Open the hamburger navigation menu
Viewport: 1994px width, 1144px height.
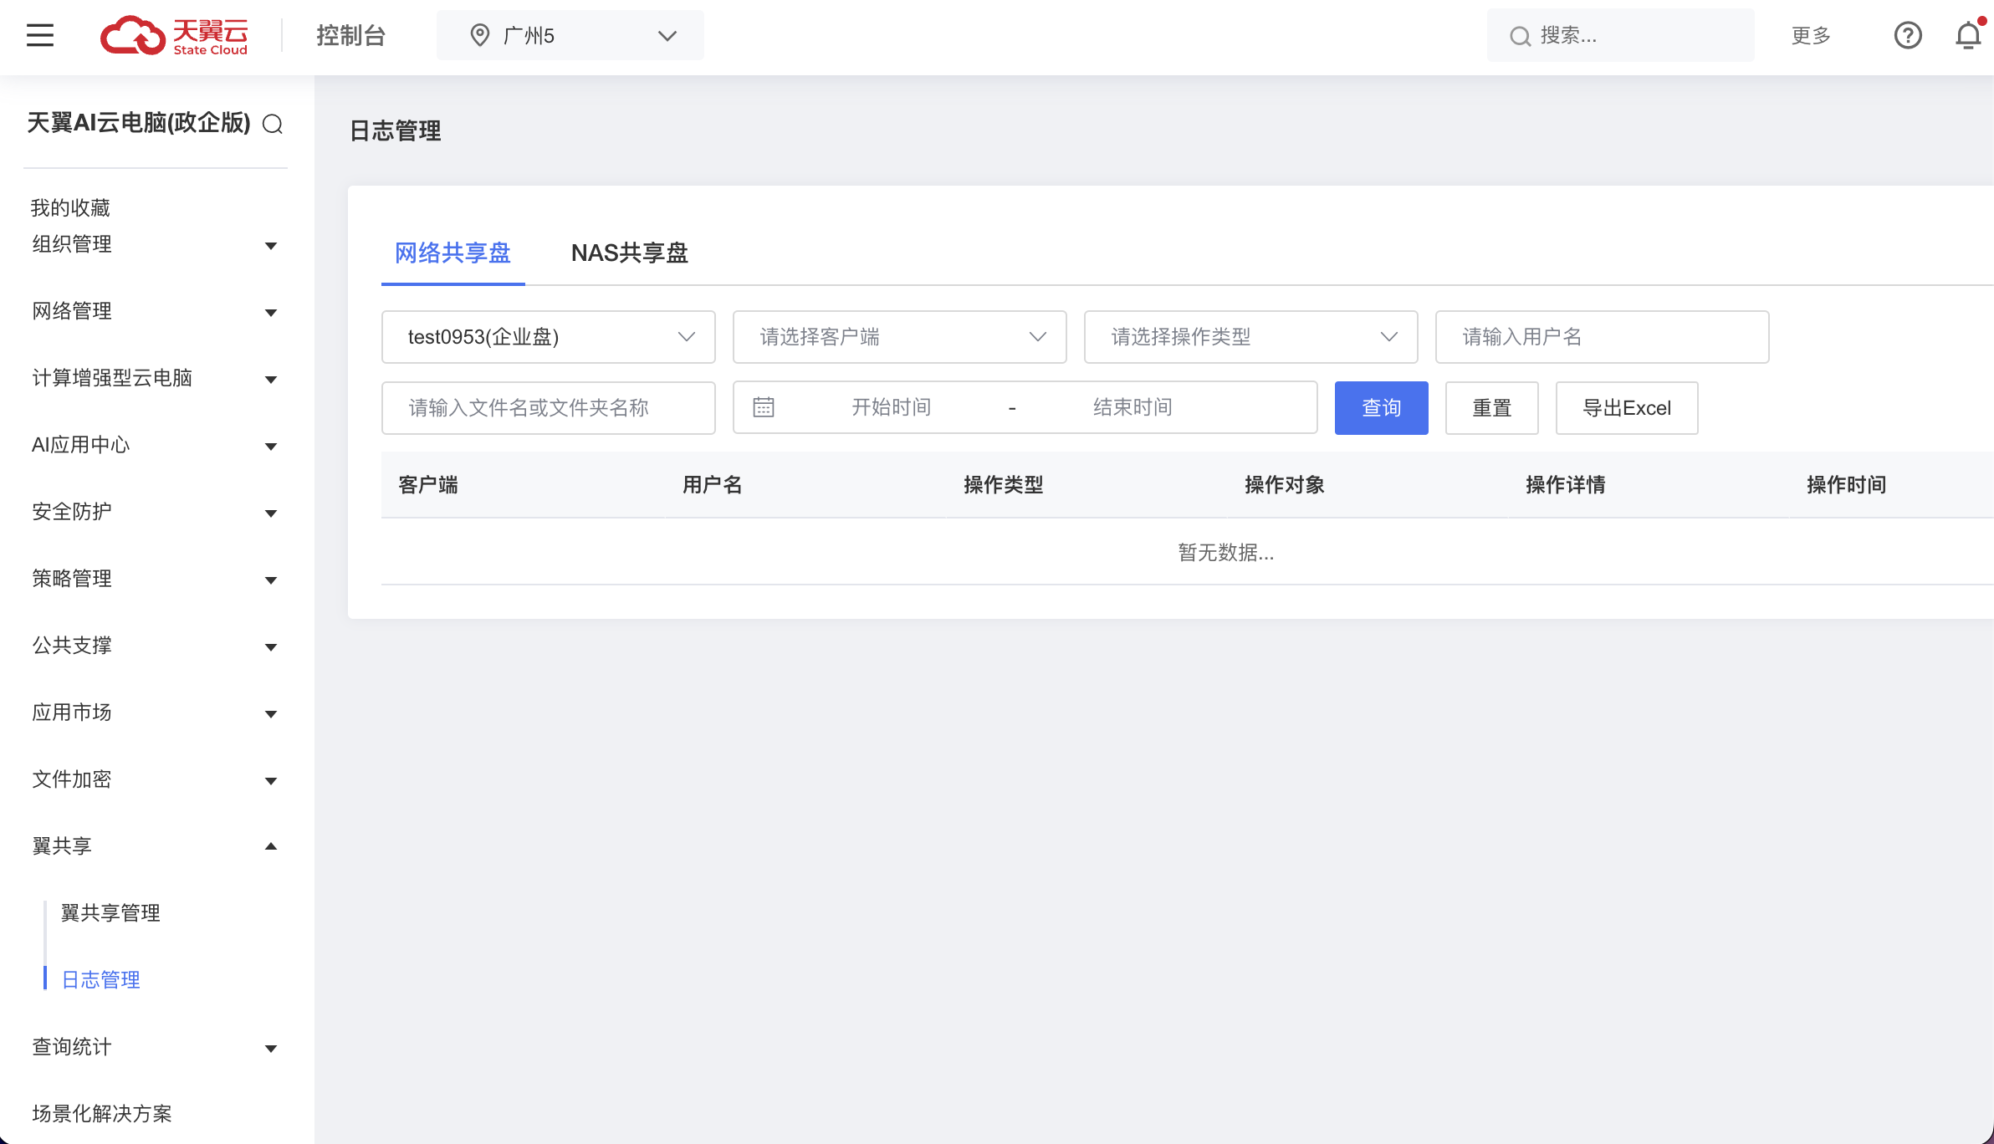pyautogui.click(x=39, y=35)
